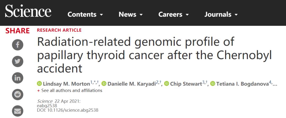Open Lindsay M. Morton's ORCID icon

(x=39, y=84)
